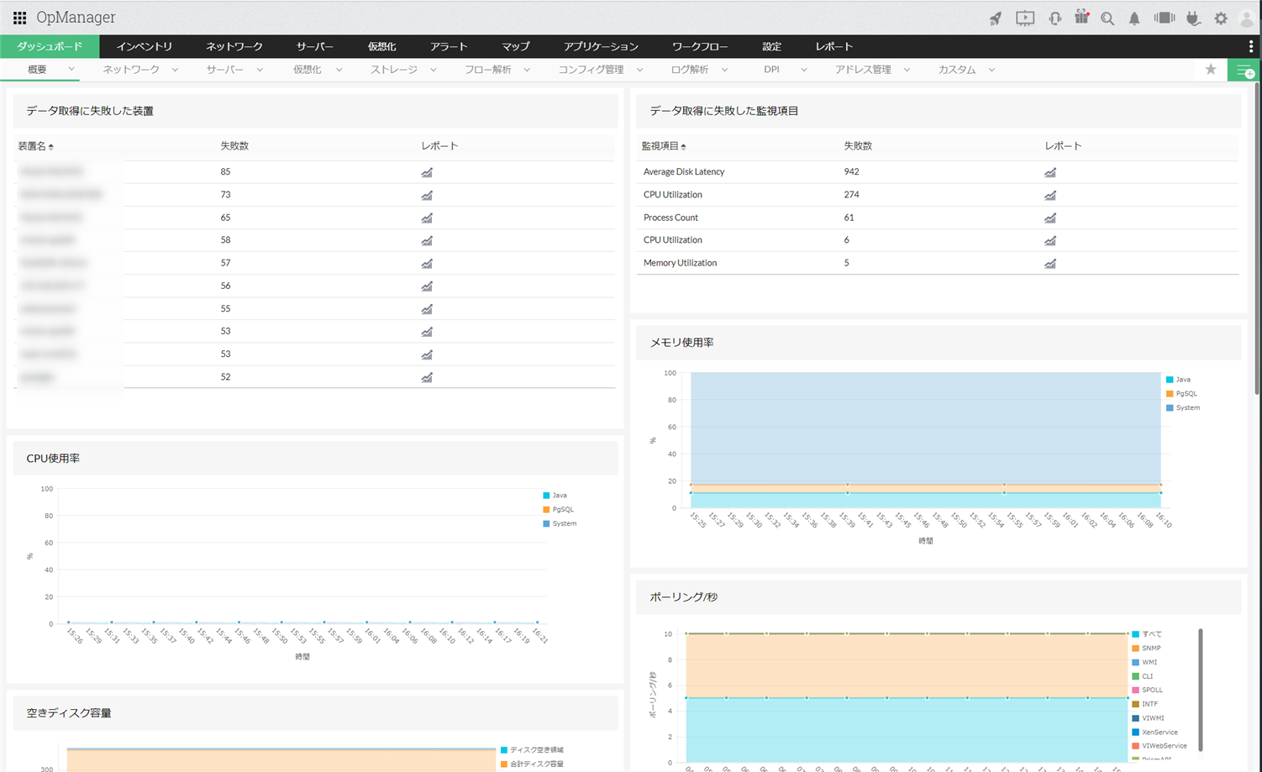Open the report chart icon for Average Disk Latency

coord(1049,172)
